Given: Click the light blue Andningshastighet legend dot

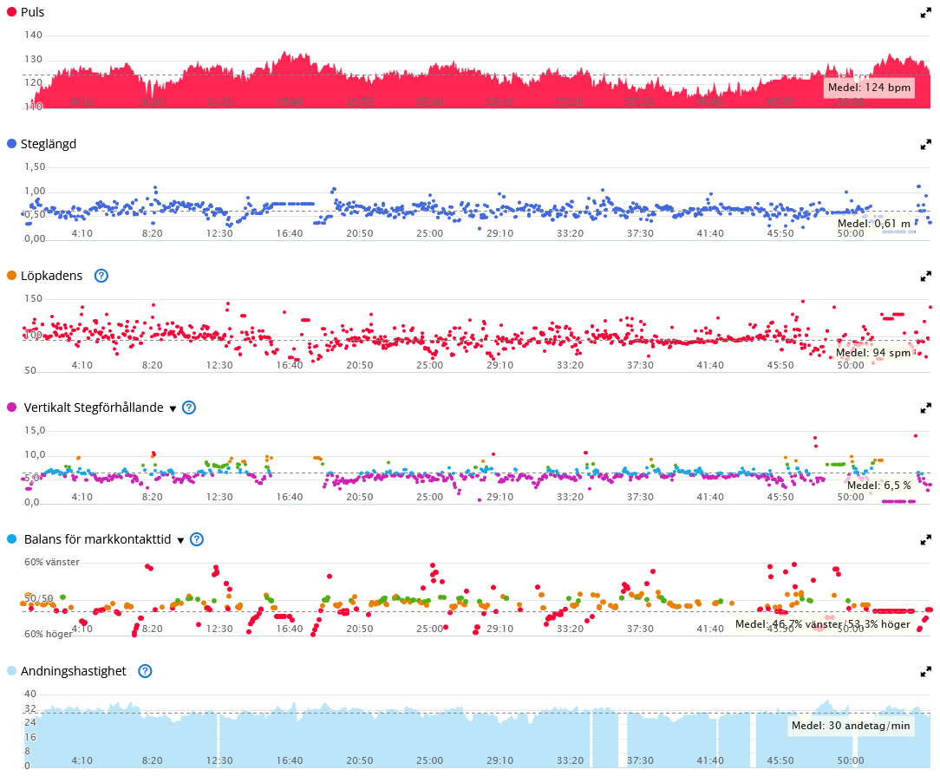Looking at the screenshot, I should click(11, 671).
